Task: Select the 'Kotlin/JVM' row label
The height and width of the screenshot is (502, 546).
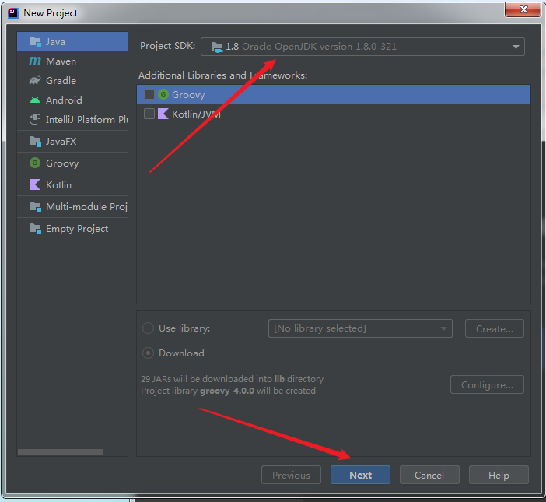Action: pyautogui.click(x=196, y=114)
